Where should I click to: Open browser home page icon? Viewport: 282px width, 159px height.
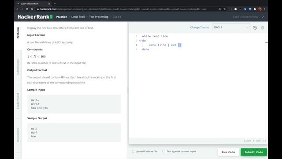(x=32, y=9)
